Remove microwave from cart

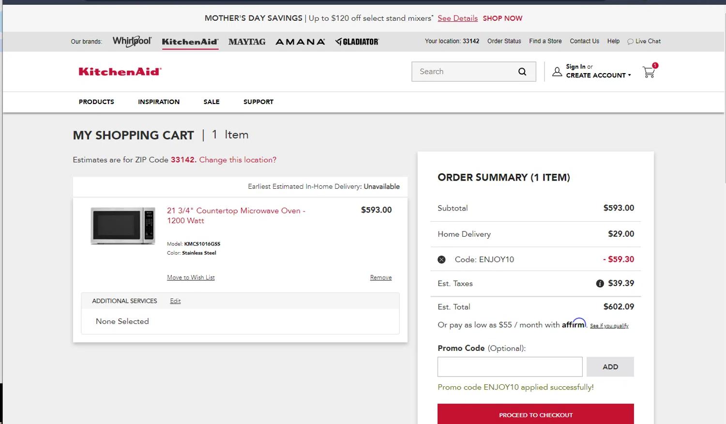click(381, 277)
